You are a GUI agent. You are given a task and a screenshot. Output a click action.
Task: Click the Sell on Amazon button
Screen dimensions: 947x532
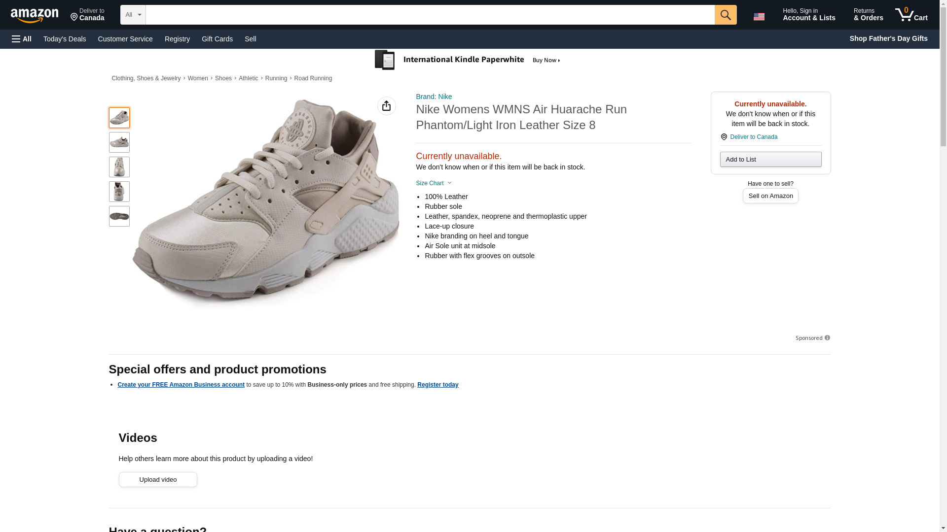pos(770,196)
